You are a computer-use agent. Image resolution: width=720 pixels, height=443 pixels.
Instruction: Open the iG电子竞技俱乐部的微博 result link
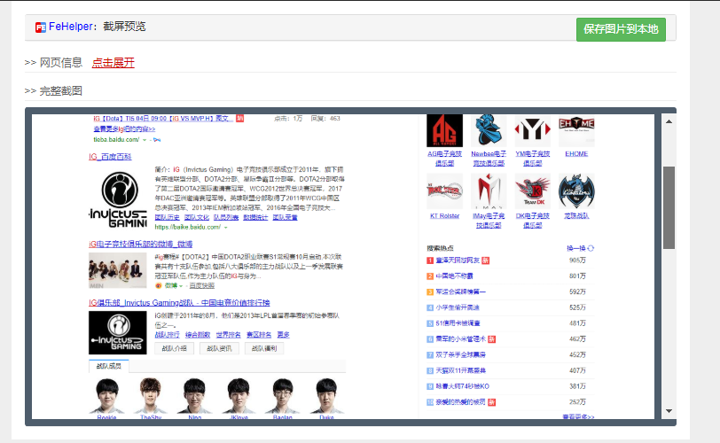tap(140, 244)
